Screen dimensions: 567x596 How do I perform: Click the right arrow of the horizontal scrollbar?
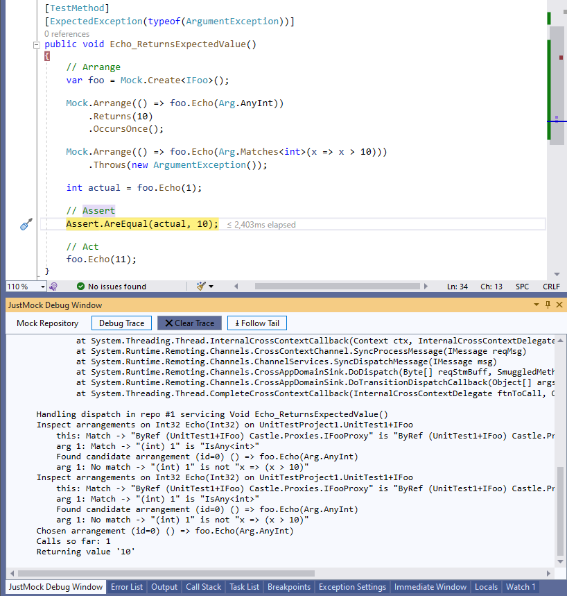(x=426, y=286)
